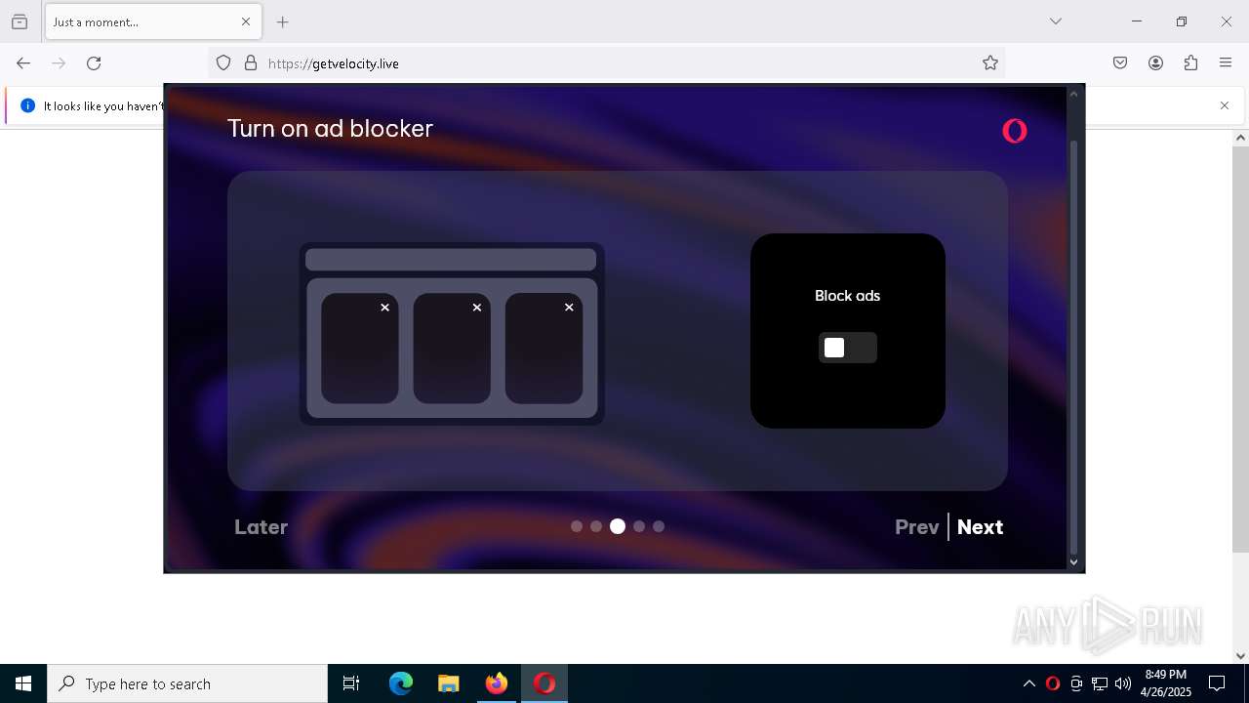Open Save to Pocket icon

[x=1120, y=63]
